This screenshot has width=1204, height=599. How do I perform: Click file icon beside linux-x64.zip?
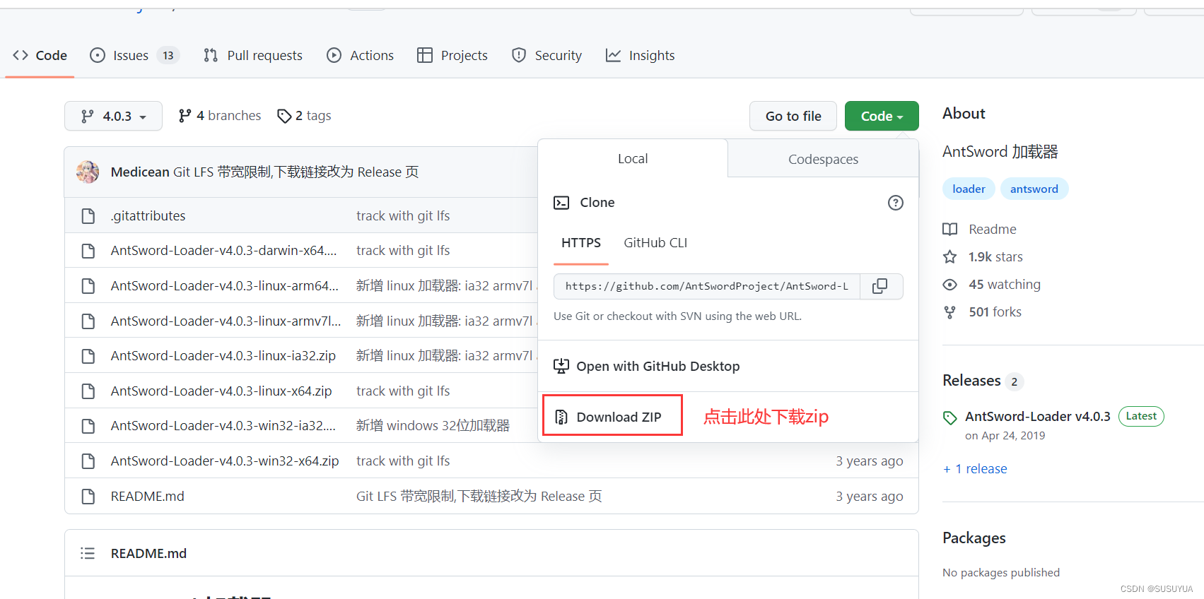(88, 391)
